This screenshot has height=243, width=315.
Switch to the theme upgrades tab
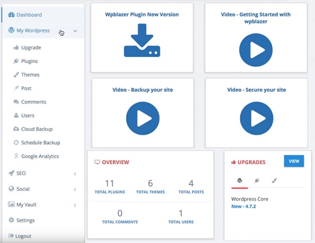click(274, 181)
